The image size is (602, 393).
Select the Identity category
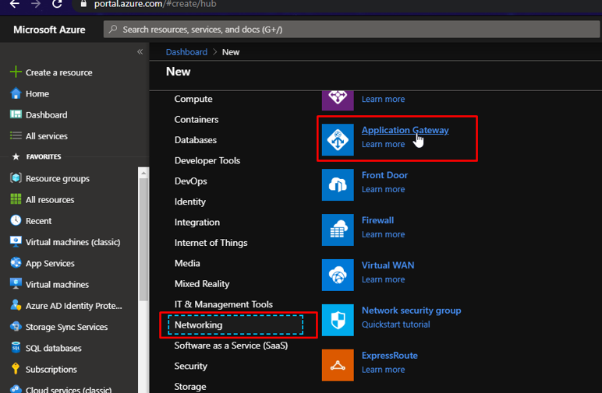[x=190, y=202]
